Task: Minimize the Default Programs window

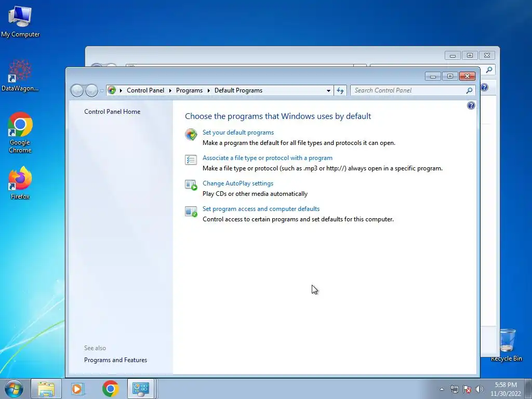Action: [x=433, y=76]
